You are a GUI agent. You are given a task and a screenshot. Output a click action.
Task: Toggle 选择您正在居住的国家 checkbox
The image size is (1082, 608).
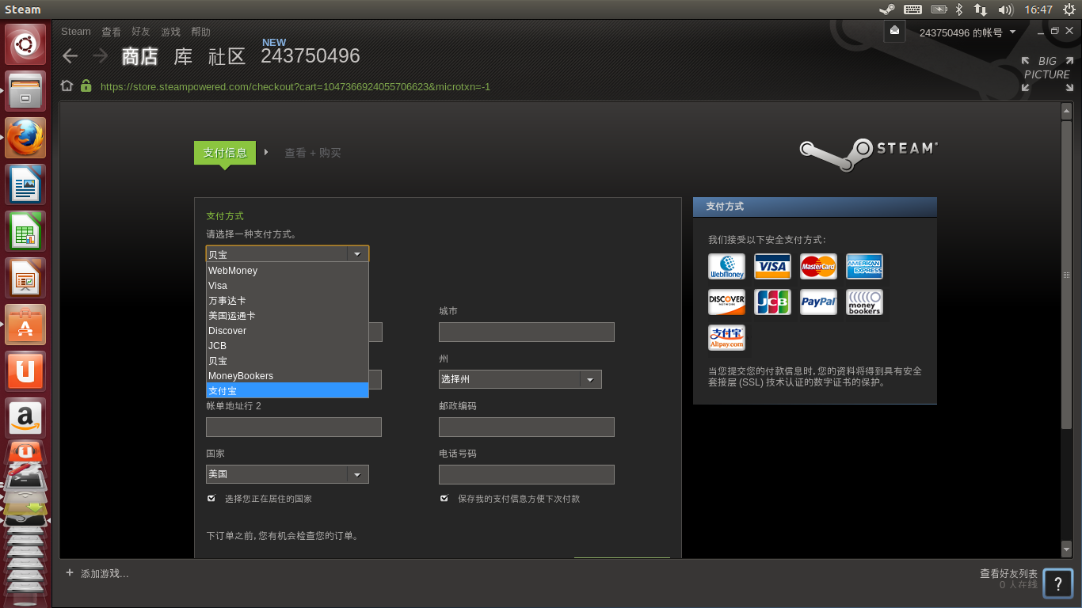[x=211, y=499]
